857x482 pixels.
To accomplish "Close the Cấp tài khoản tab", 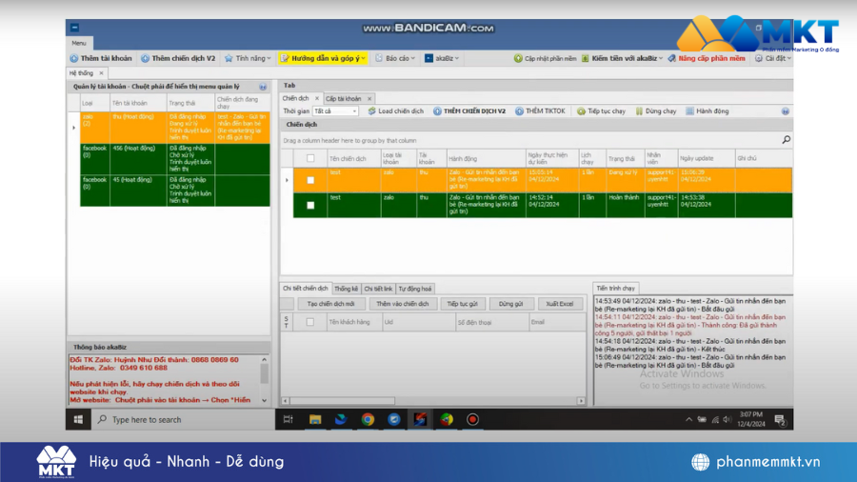I will (x=369, y=98).
